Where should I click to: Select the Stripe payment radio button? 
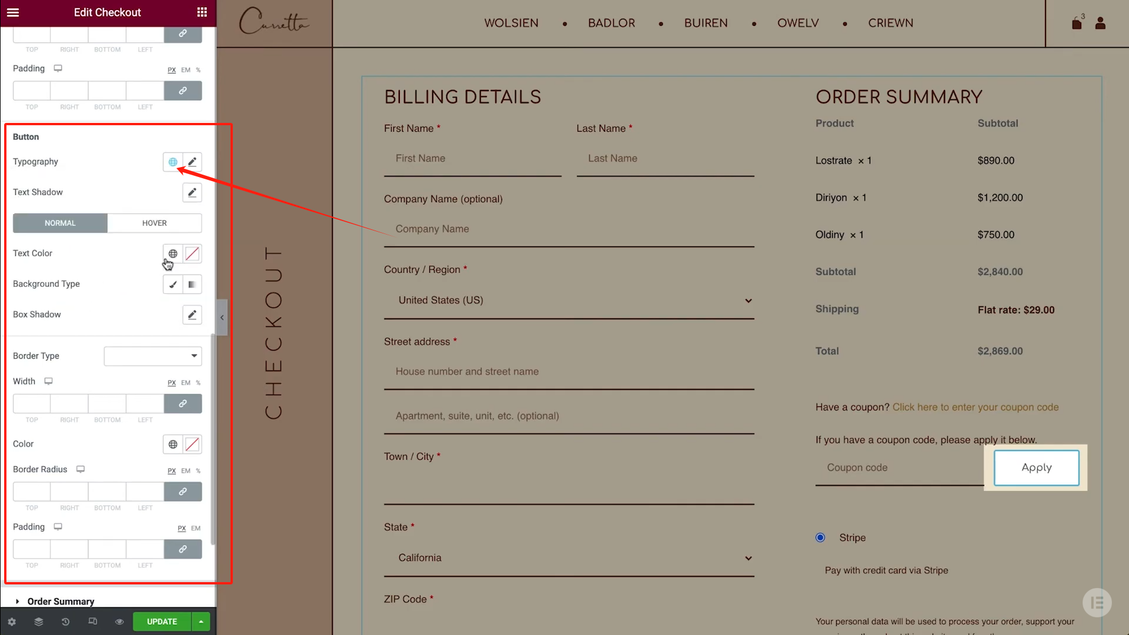[820, 537]
